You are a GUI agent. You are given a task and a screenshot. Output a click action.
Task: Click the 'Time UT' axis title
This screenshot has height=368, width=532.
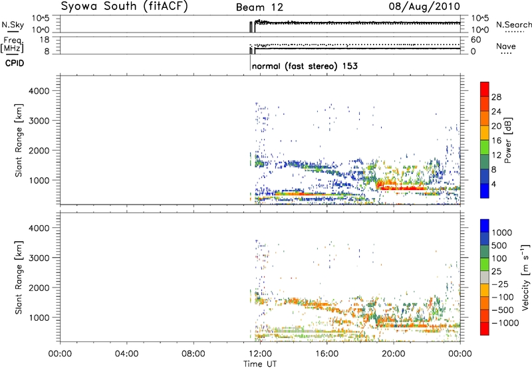[260, 364]
